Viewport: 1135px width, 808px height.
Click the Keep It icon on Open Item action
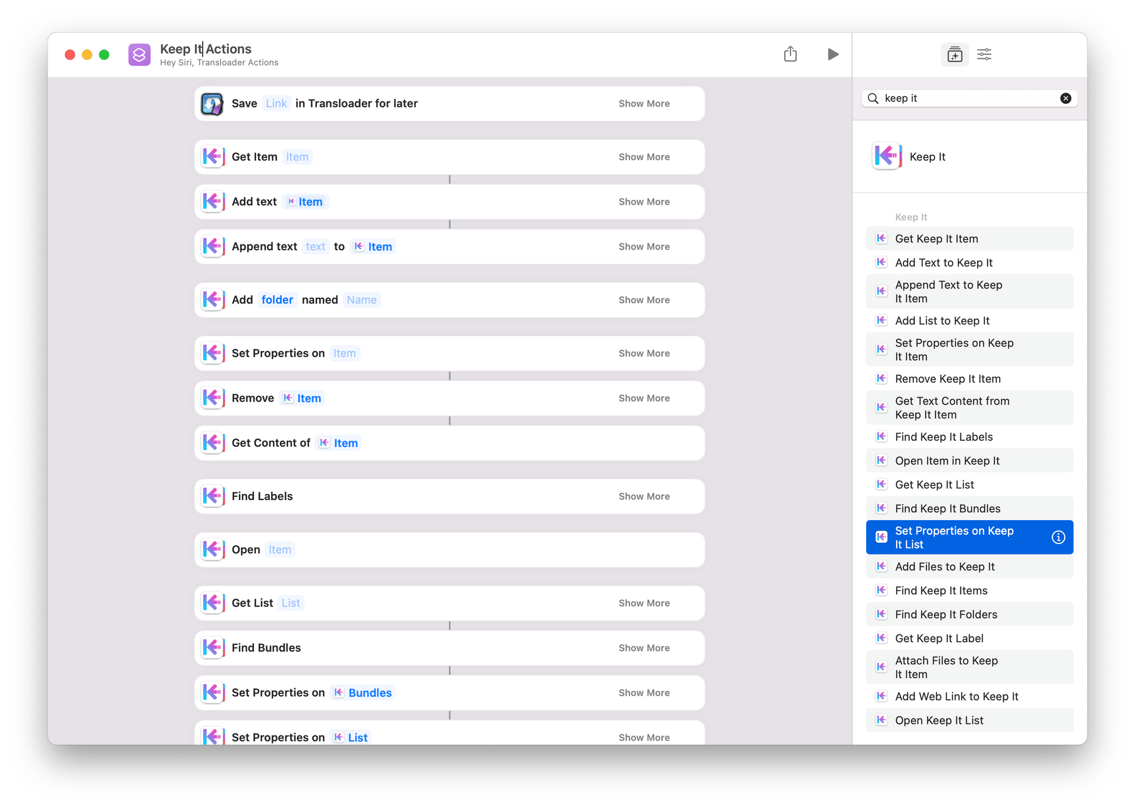[x=212, y=550]
